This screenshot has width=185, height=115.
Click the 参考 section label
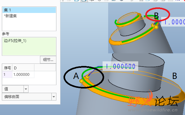(x=6, y=34)
